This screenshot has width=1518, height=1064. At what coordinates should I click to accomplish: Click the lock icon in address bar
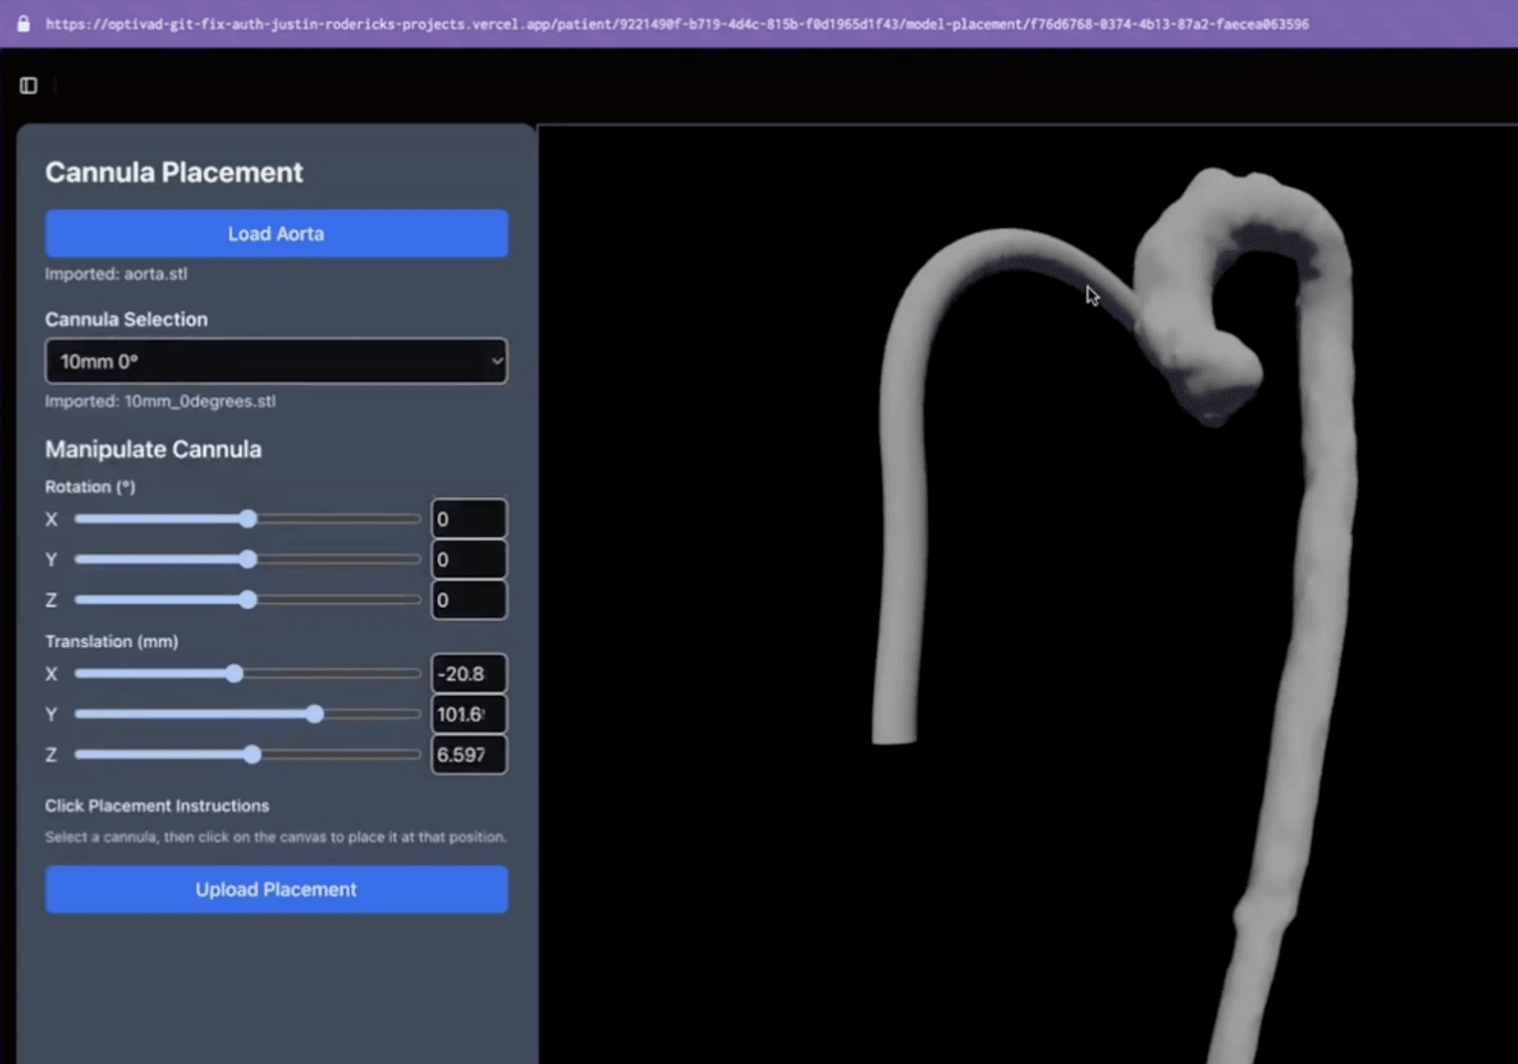(x=24, y=24)
